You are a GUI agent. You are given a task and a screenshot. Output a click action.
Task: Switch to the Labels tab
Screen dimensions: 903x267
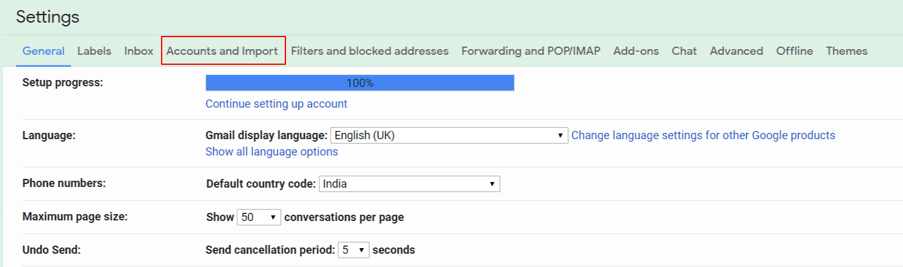94,51
